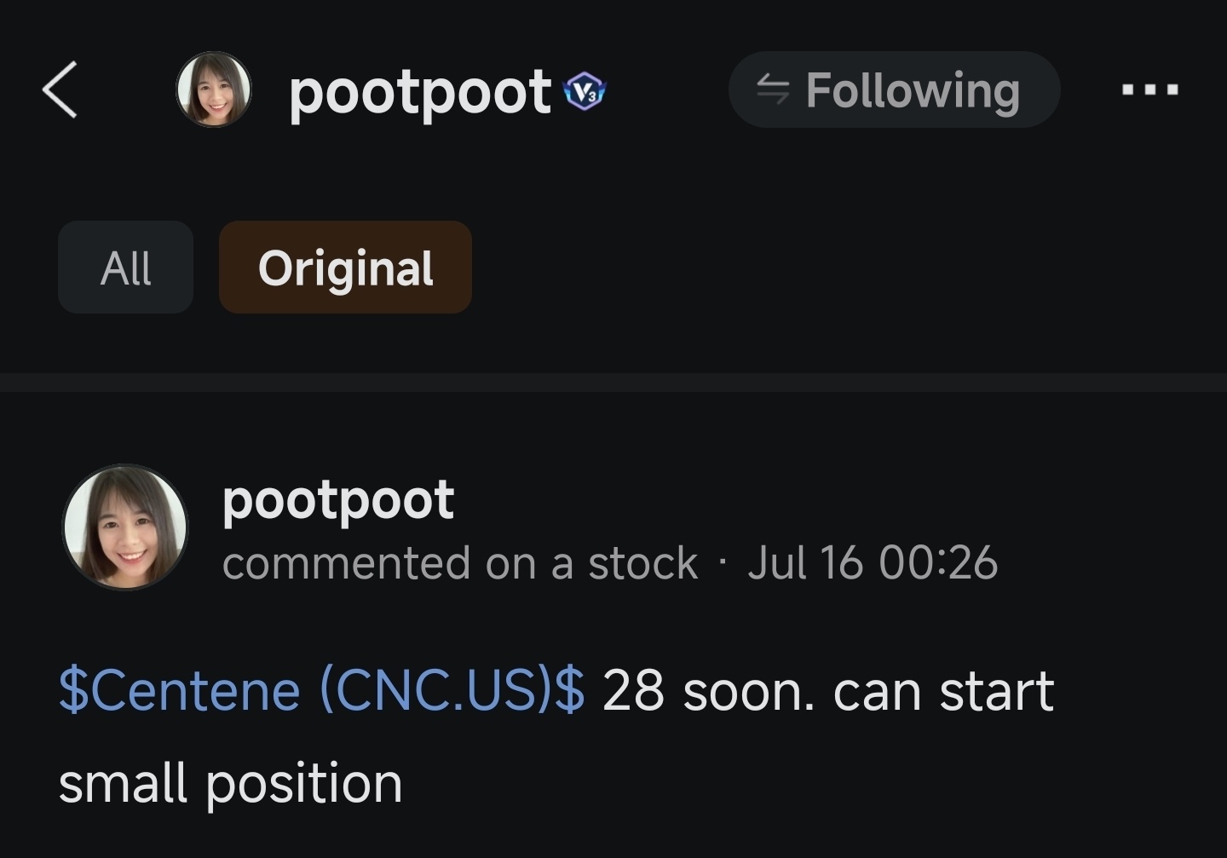Image resolution: width=1227 pixels, height=858 pixels.
Task: Tap the large avatar on the post
Action: pos(125,527)
